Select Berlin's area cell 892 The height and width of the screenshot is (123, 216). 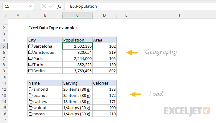tap(104, 71)
